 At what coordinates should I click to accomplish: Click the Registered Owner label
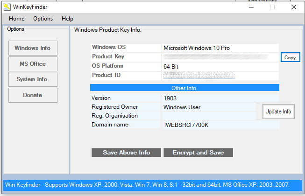[114, 107]
